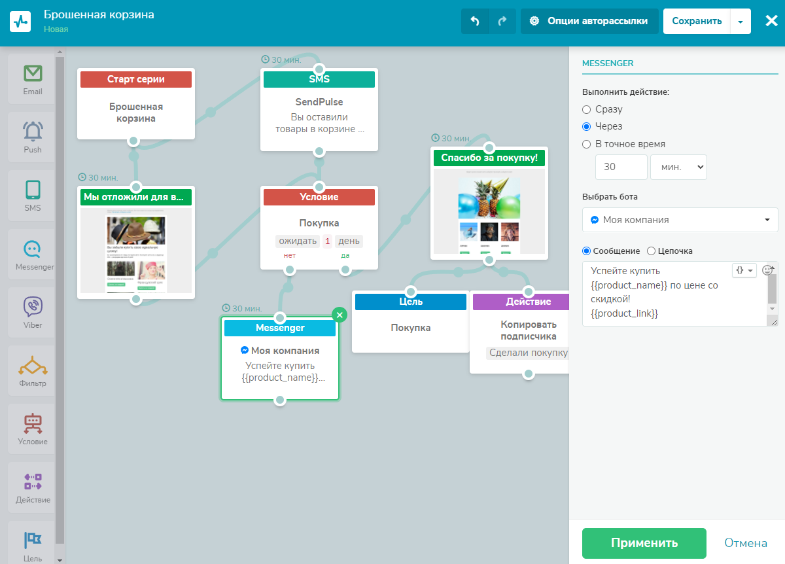Select the Условие block in sidebar
Screen dimensions: 785x564
point(33,429)
